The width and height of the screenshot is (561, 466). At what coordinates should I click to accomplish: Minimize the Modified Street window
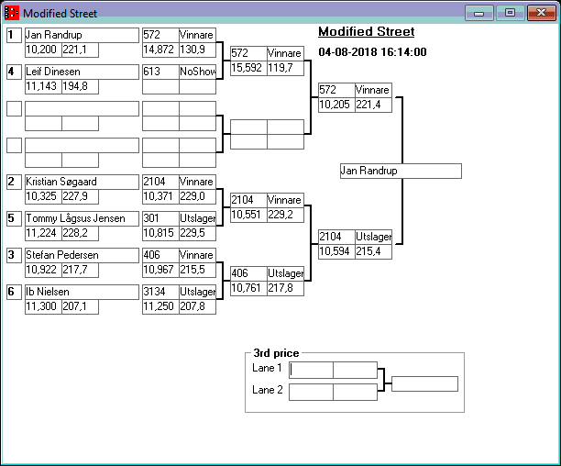click(x=478, y=13)
